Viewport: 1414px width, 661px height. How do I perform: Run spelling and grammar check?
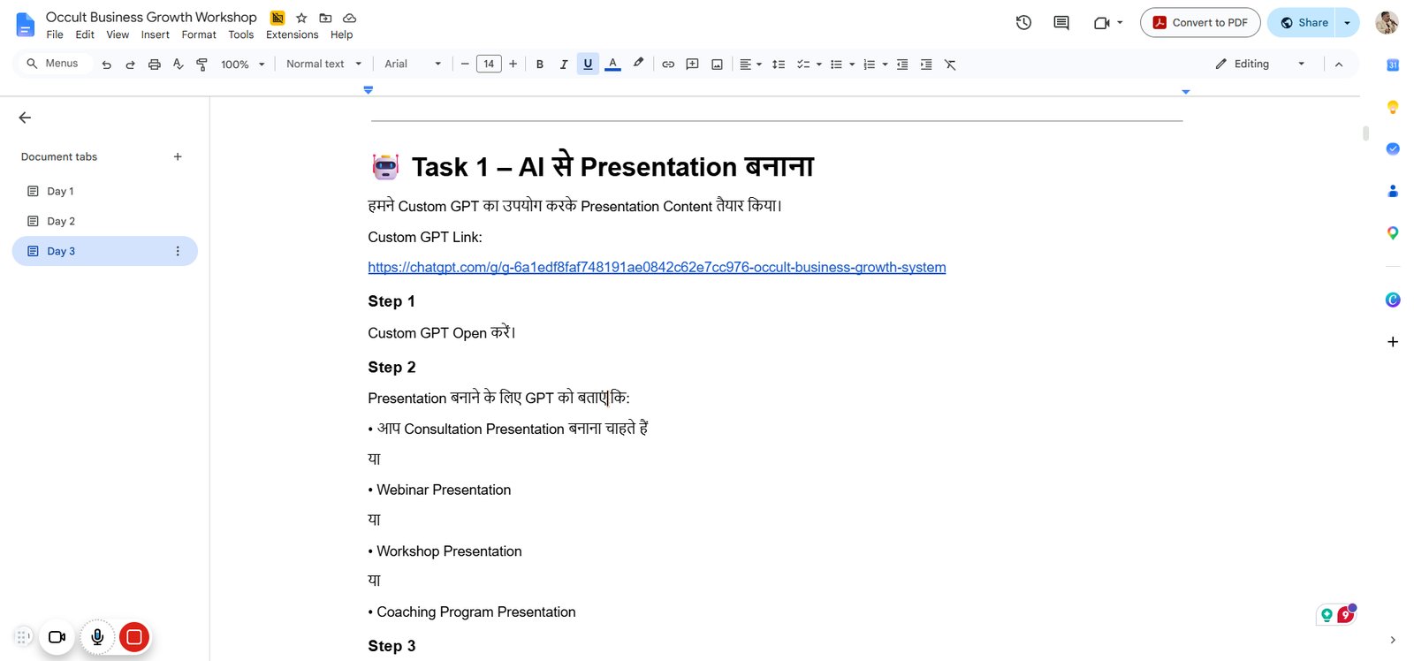coord(179,65)
